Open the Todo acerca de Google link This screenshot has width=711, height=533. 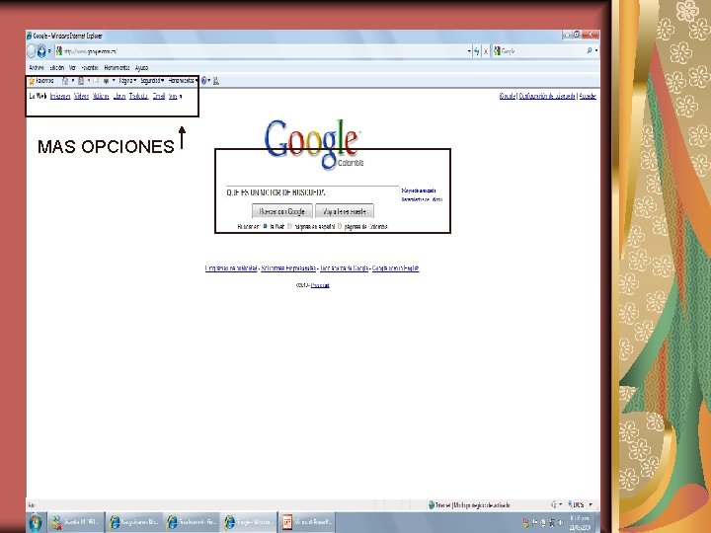click(345, 268)
